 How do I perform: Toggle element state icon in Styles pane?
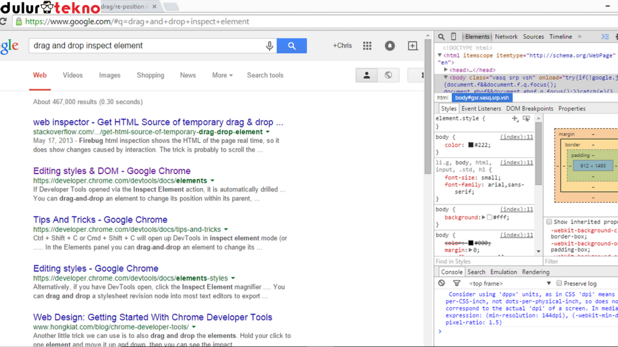tap(526, 118)
